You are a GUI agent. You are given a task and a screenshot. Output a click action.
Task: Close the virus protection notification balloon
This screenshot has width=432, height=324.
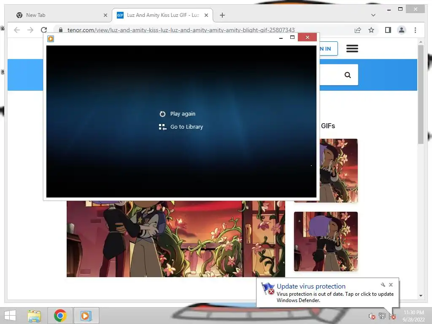tap(391, 285)
